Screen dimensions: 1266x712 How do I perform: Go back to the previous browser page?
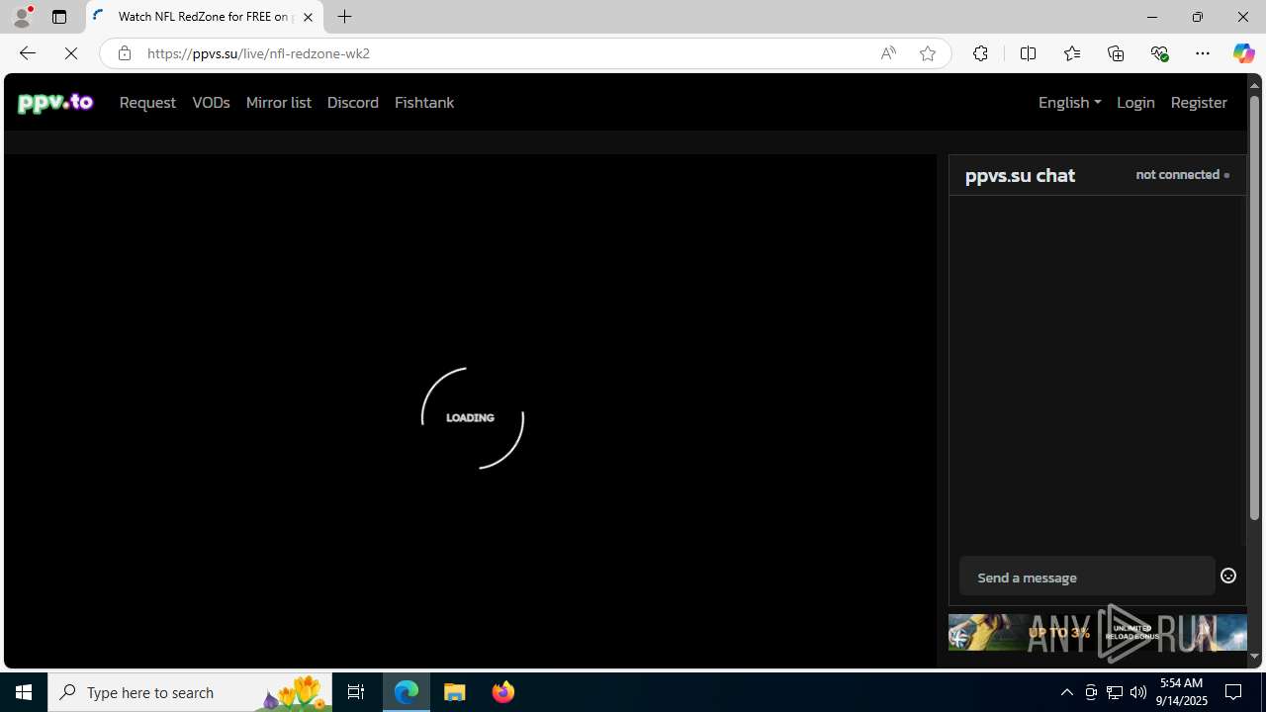coord(27,53)
